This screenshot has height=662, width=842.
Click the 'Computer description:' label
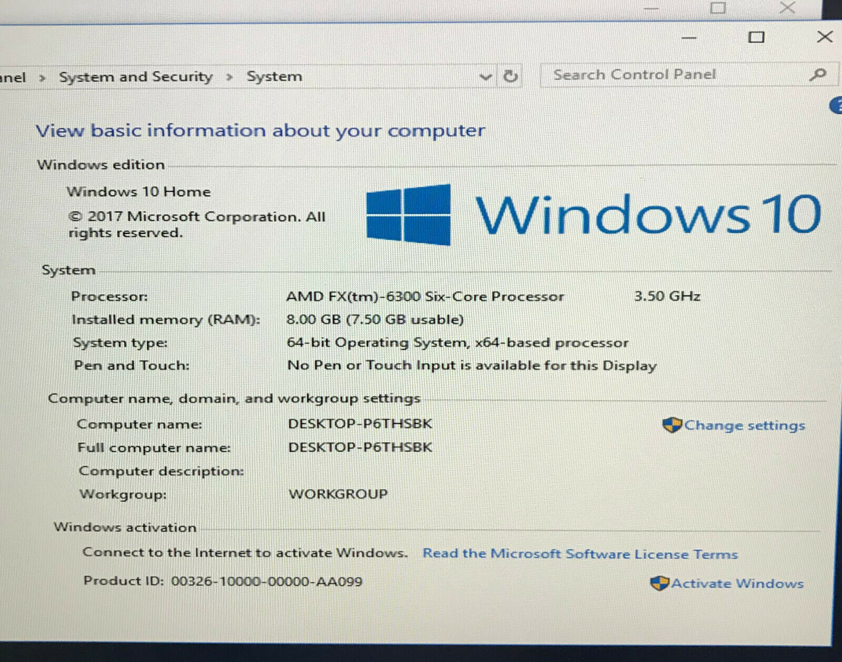pos(162,471)
